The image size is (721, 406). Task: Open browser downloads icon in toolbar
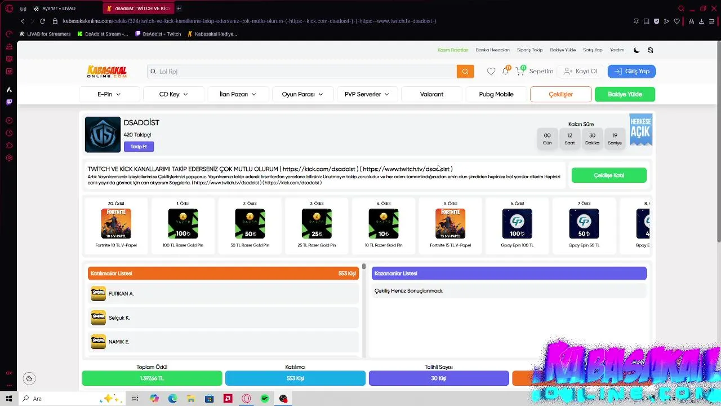coord(701,21)
